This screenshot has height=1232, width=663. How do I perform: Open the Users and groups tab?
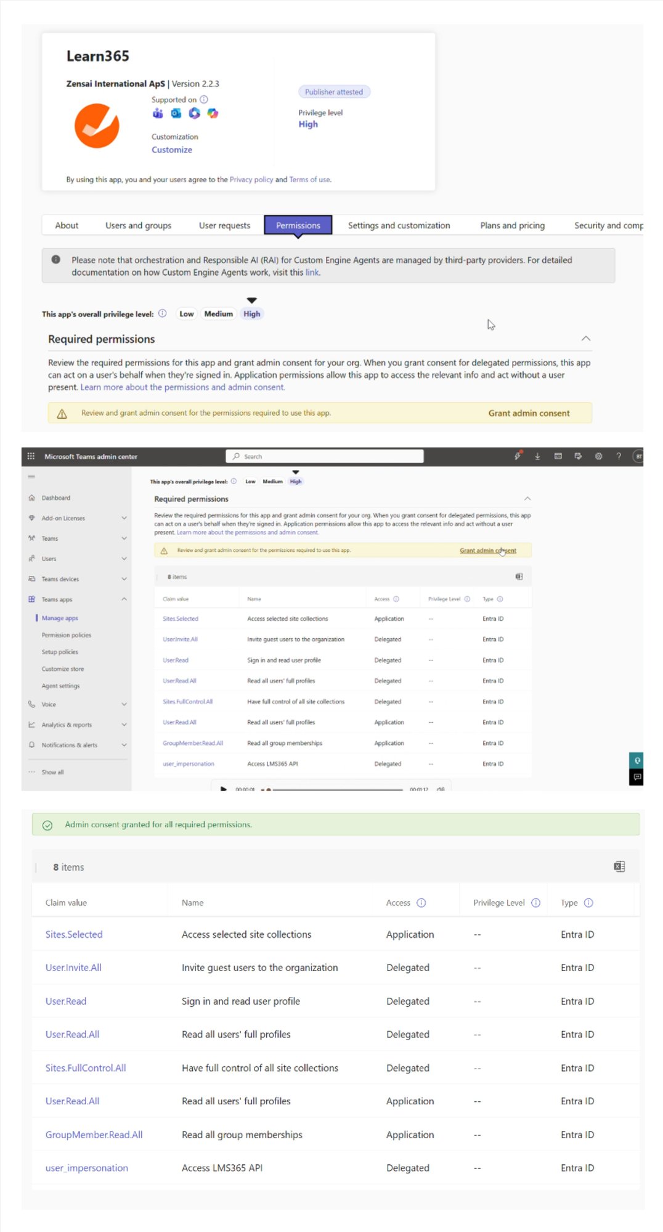[138, 226]
